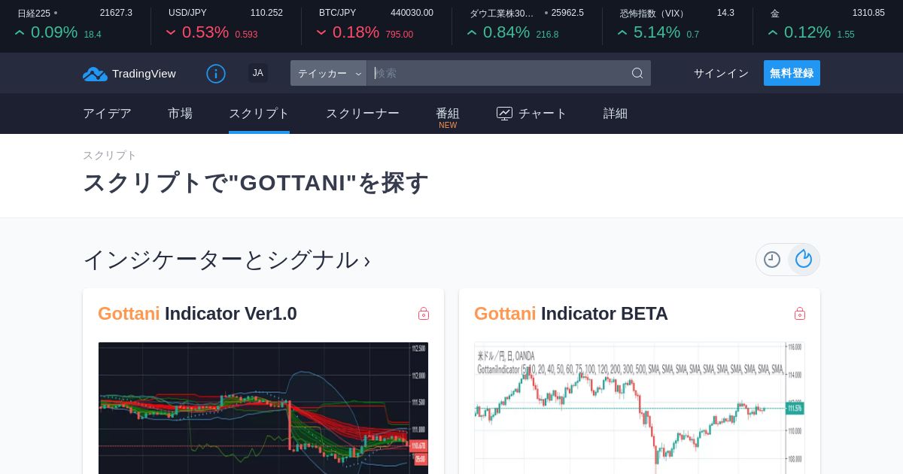This screenshot has height=474, width=903.
Task: Open the JA language selector
Action: [258, 73]
